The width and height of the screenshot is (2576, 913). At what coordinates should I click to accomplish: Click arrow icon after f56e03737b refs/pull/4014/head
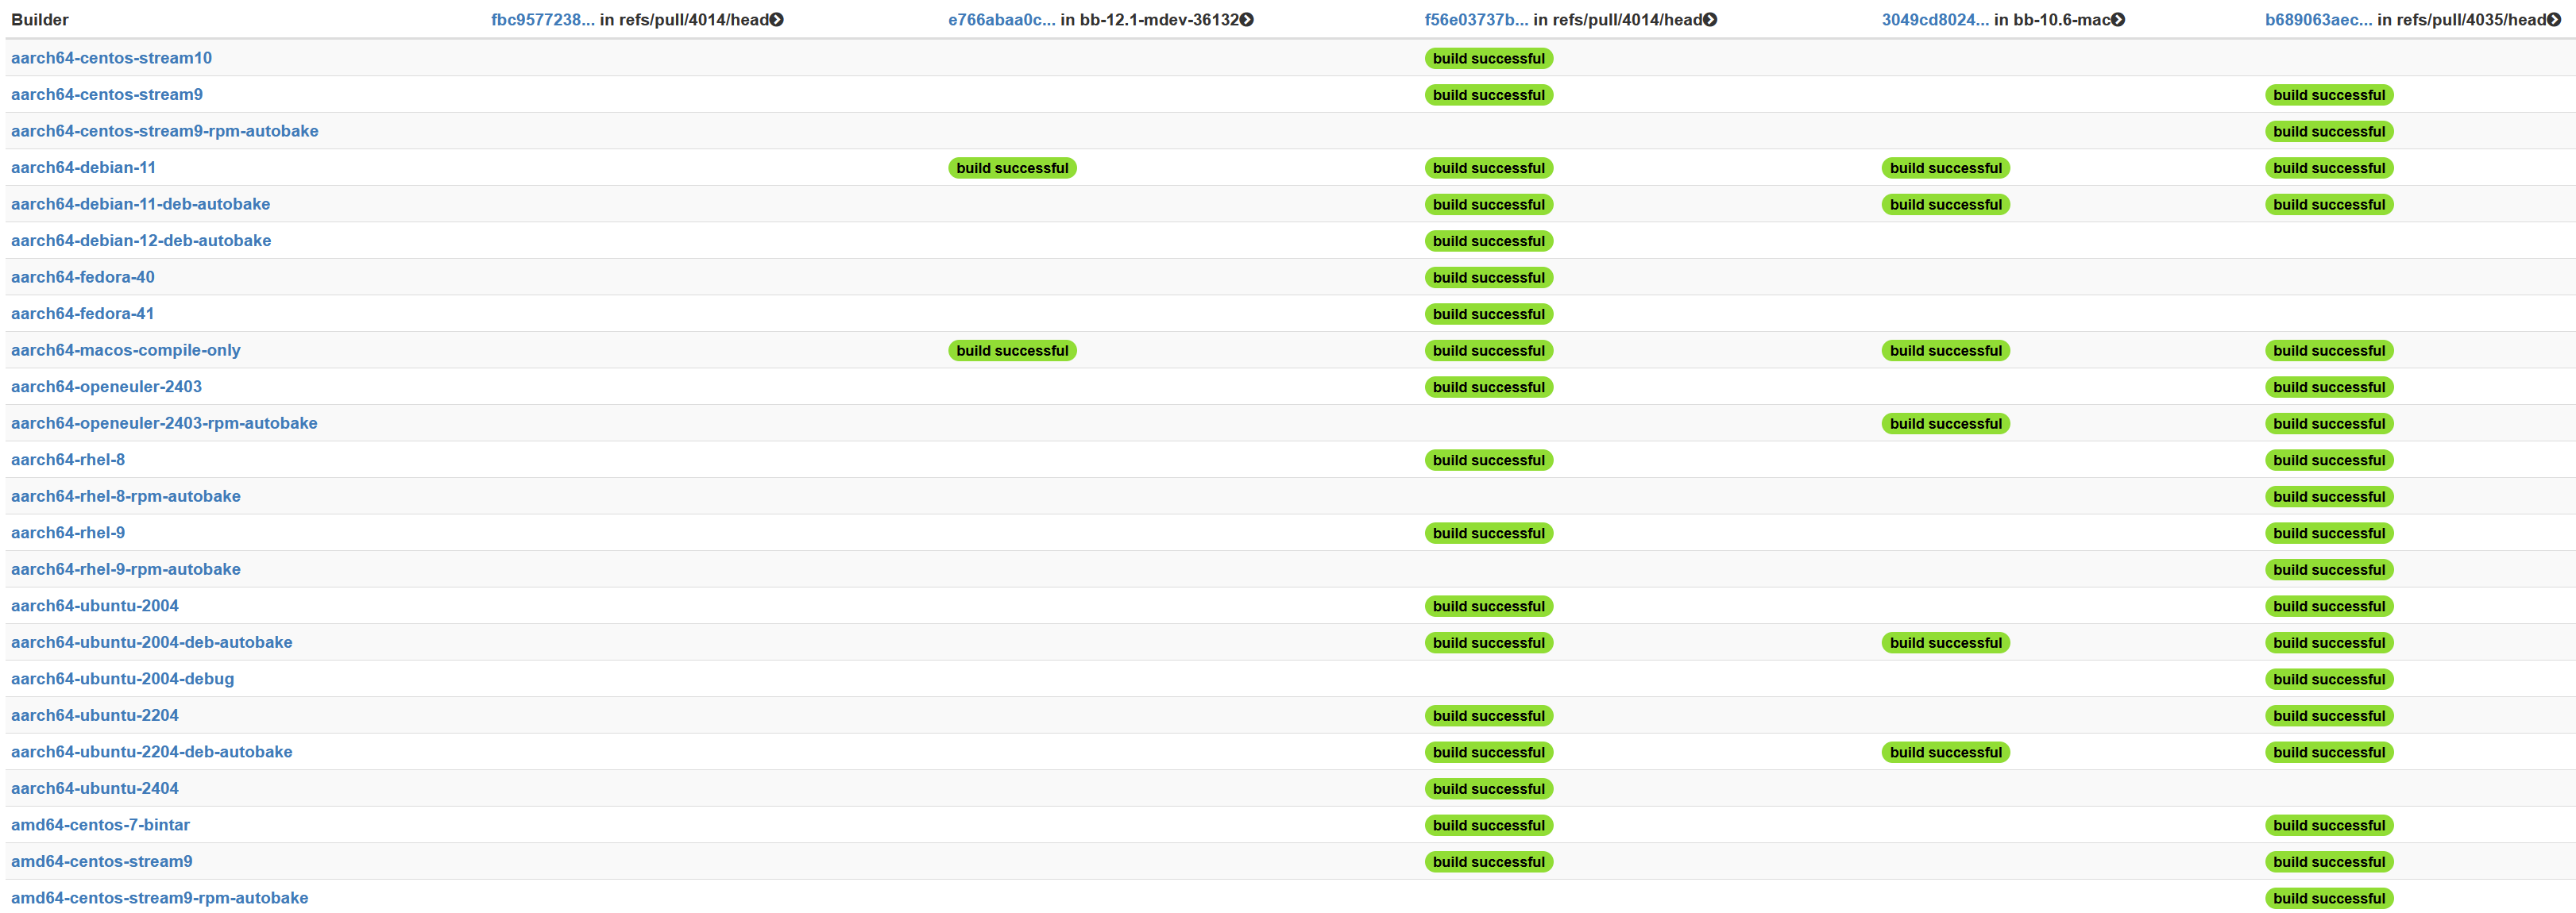[x=1710, y=20]
